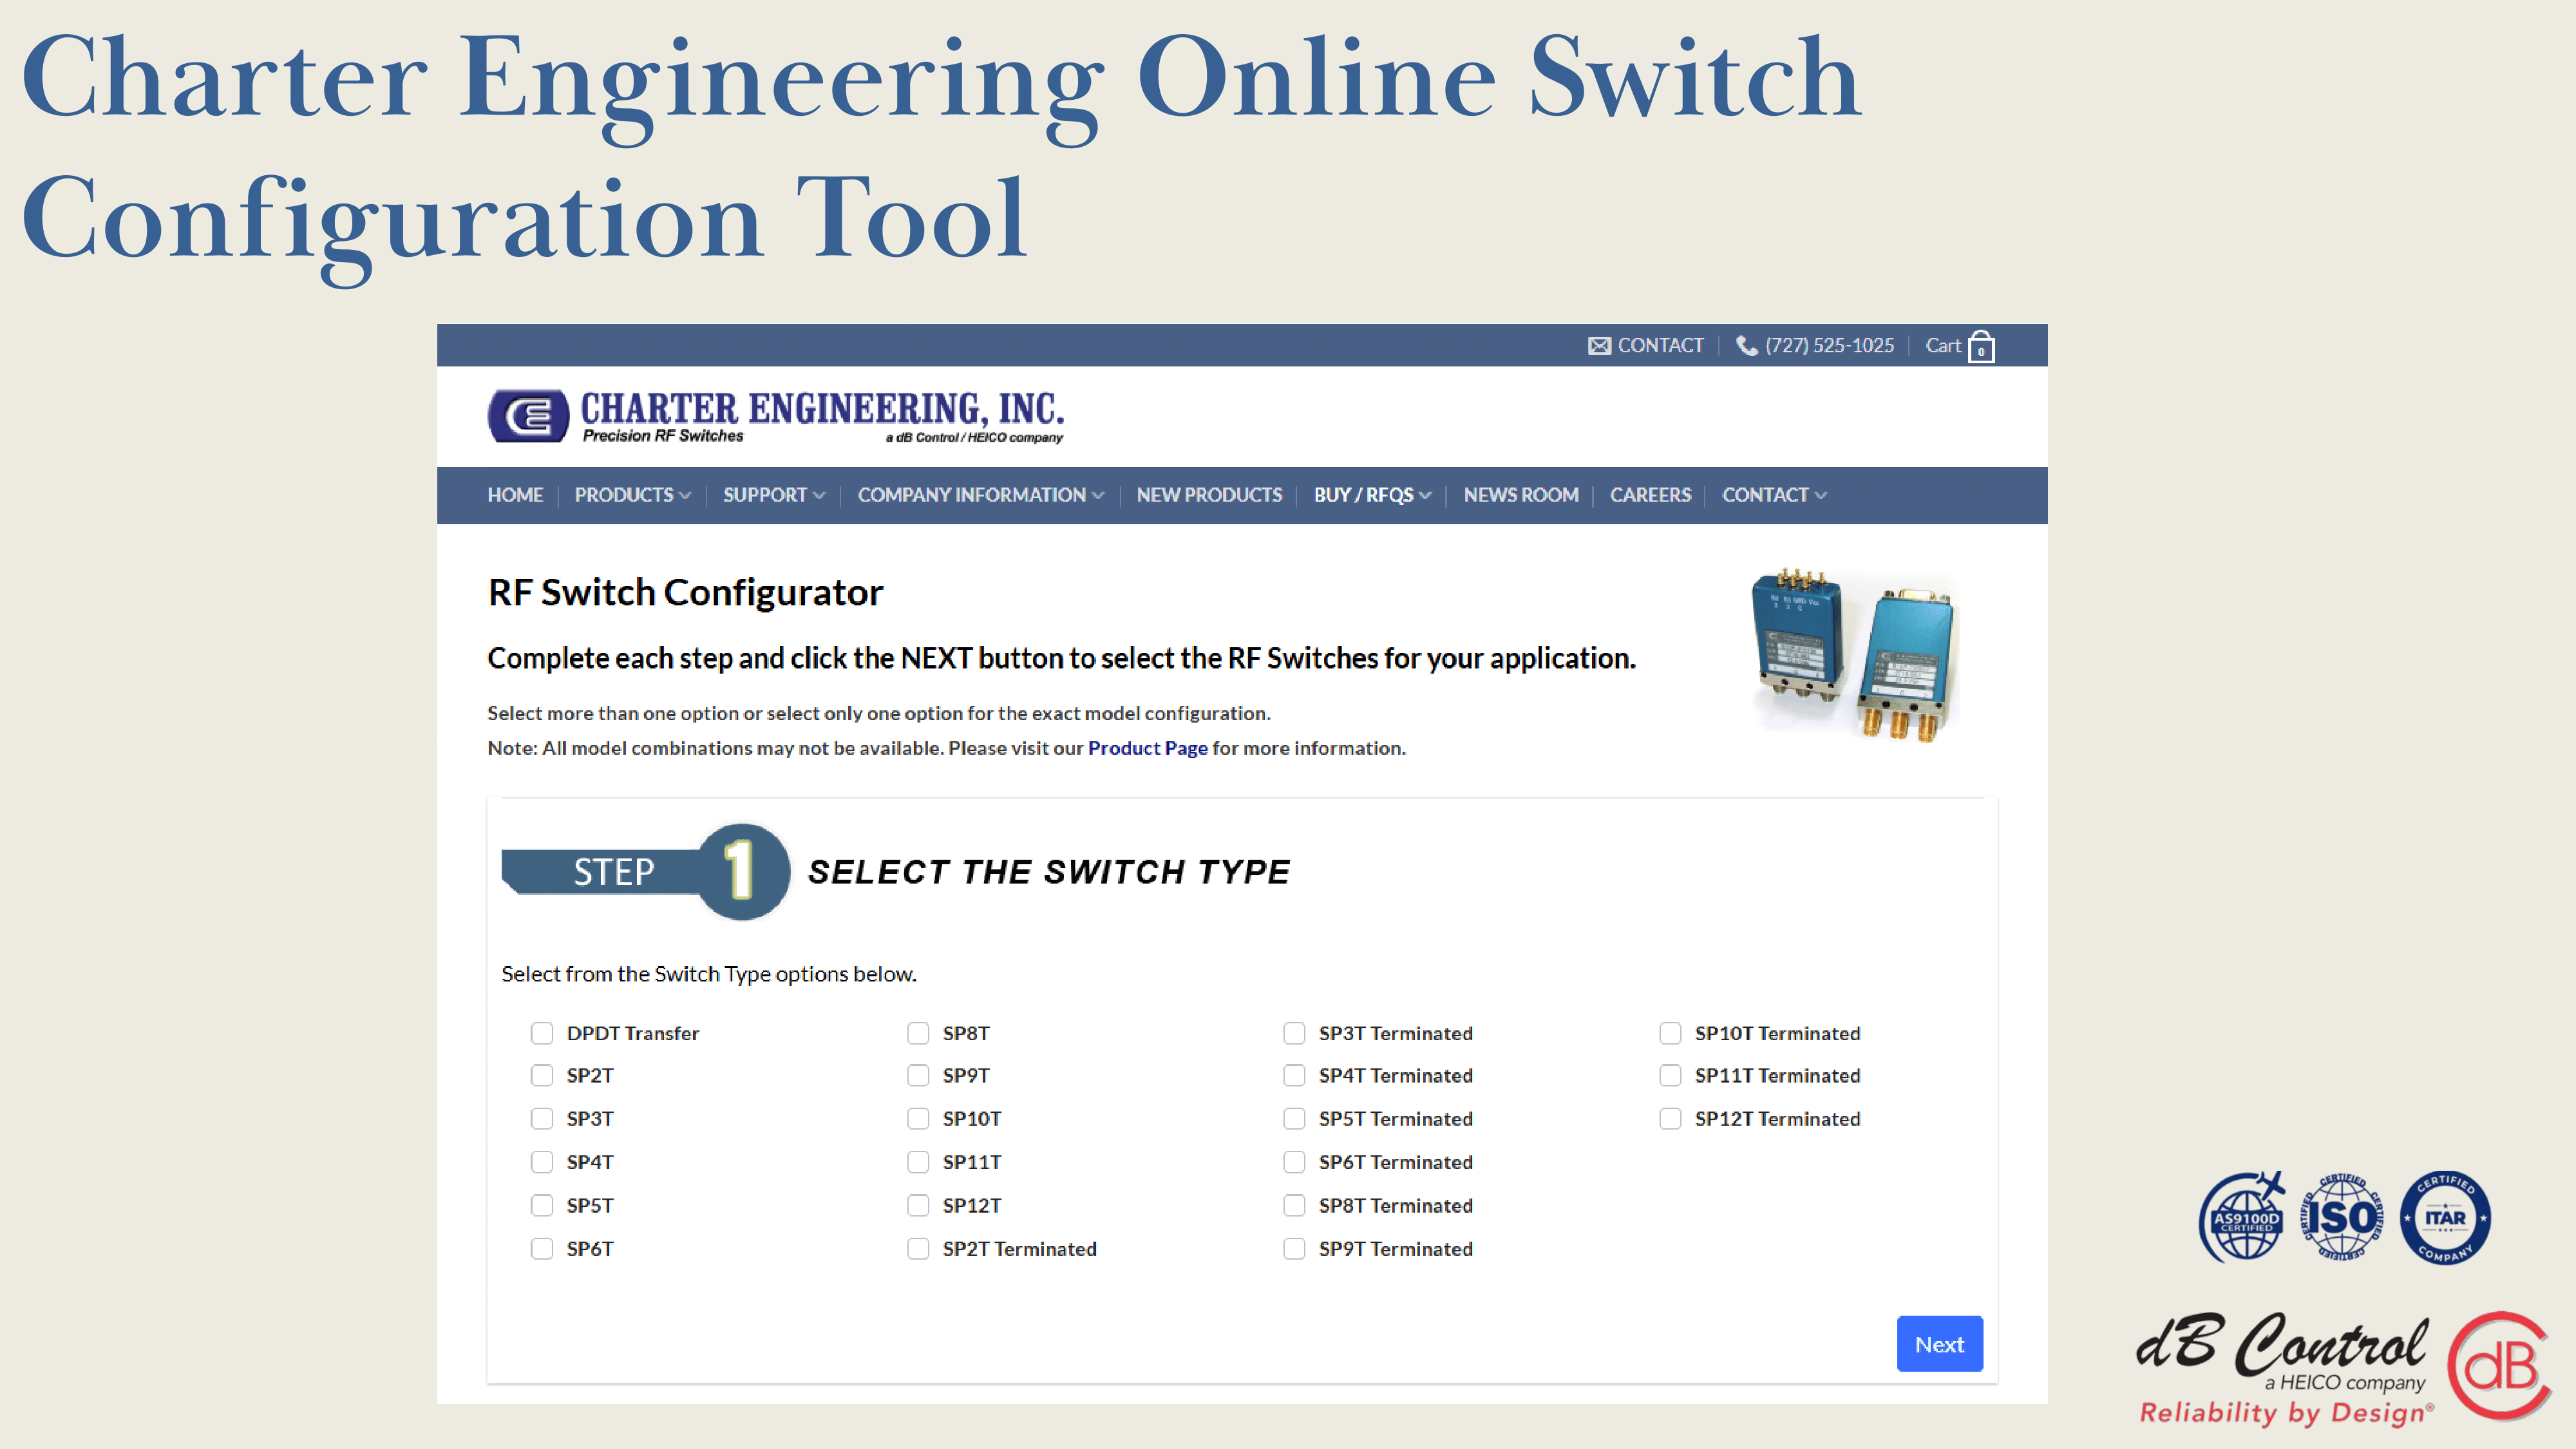Click the envelope icon beside CONTACT

tap(1599, 345)
